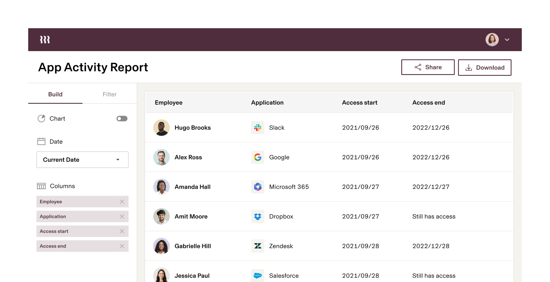Click Gabrielle Hill's avatar photo
This screenshot has height=282, width=550.
[x=162, y=246]
